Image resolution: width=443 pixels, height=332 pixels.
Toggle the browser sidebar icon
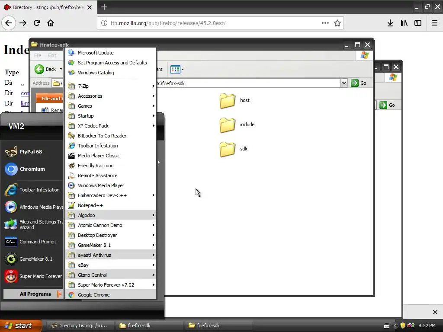point(418,23)
